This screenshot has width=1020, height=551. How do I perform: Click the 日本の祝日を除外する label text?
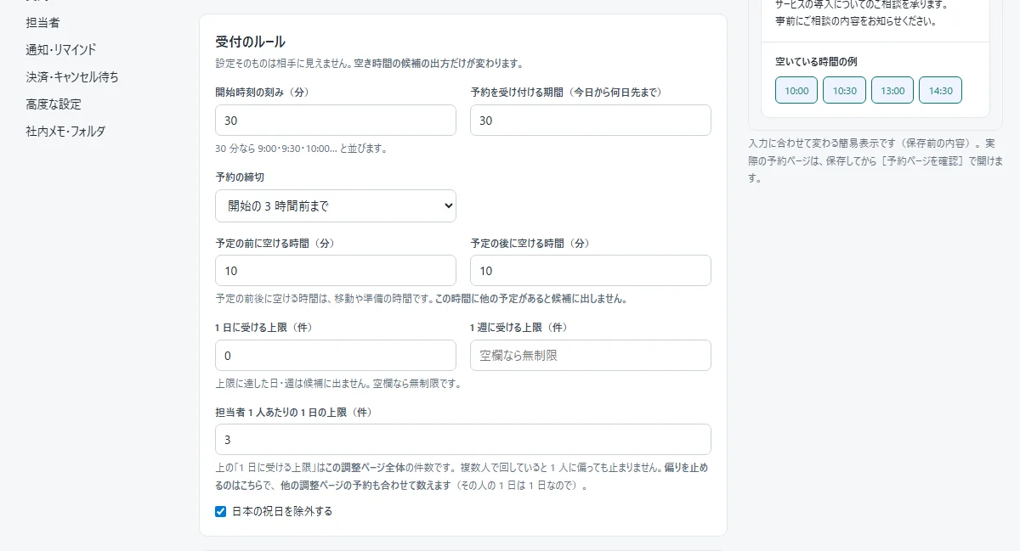click(282, 511)
